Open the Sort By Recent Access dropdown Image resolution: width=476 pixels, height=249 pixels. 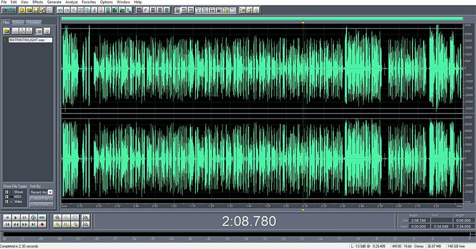(x=41, y=192)
